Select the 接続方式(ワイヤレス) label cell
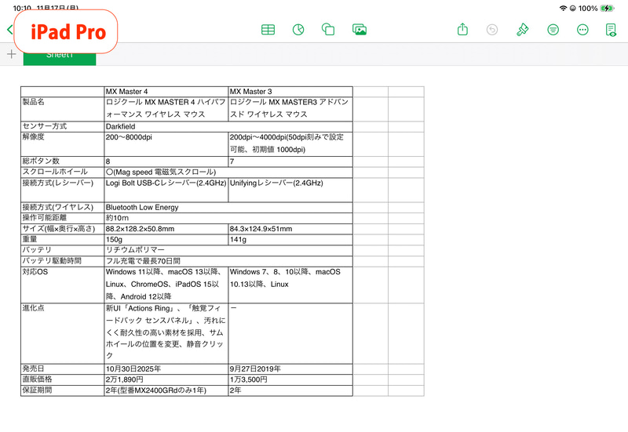 pos(63,207)
